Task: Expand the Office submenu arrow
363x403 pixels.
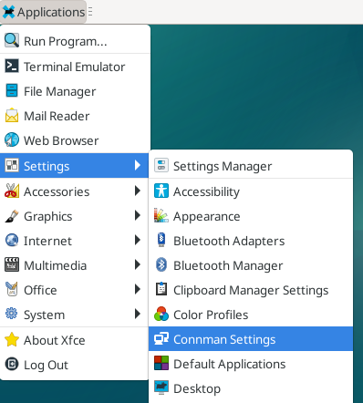Action: (x=138, y=289)
